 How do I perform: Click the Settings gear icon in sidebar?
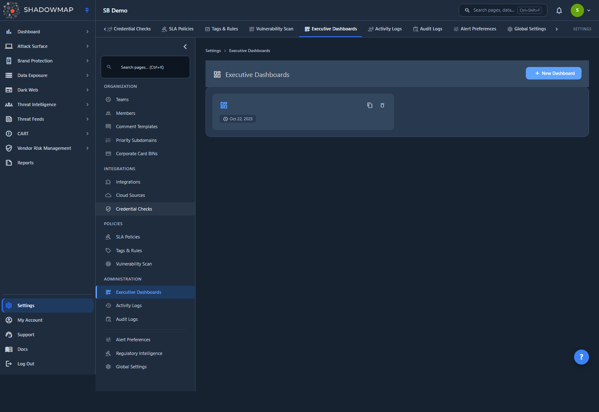point(9,305)
